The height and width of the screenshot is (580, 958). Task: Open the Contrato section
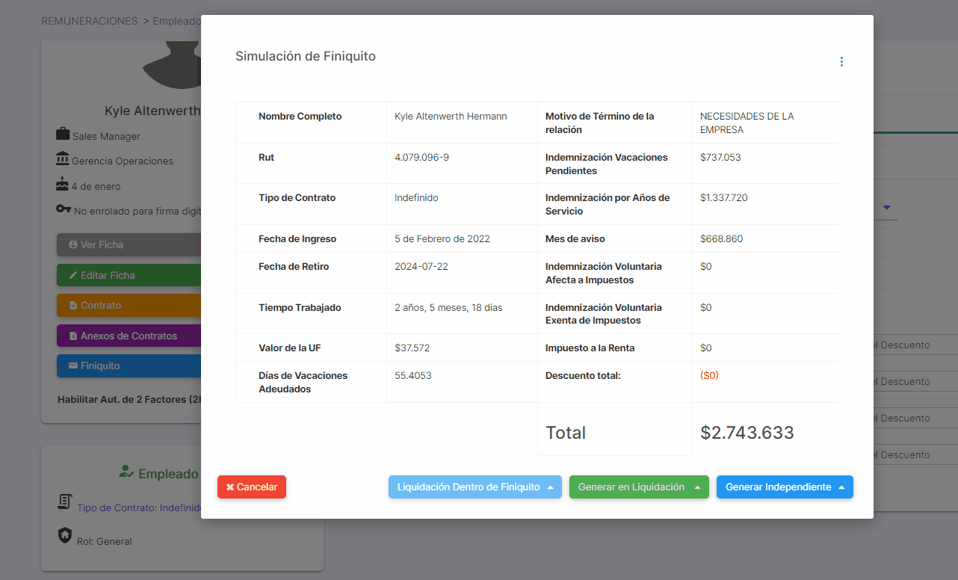[129, 306]
